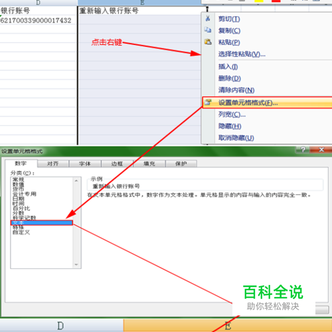Switch to the 字体 tab
Viewport: 332px width, 332px height.
coord(85,164)
